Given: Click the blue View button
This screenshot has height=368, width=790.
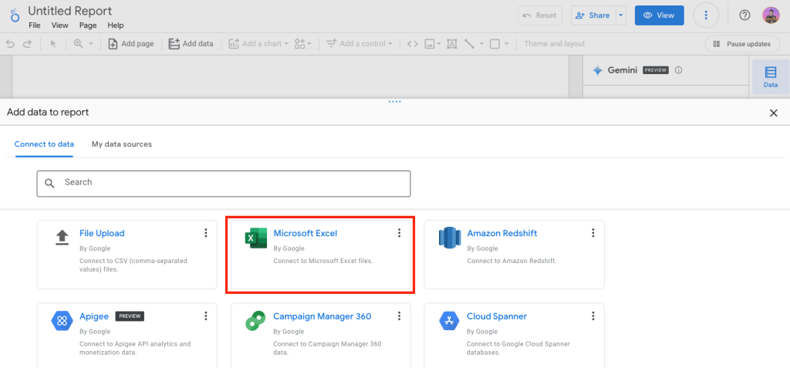Looking at the screenshot, I should coord(659,15).
